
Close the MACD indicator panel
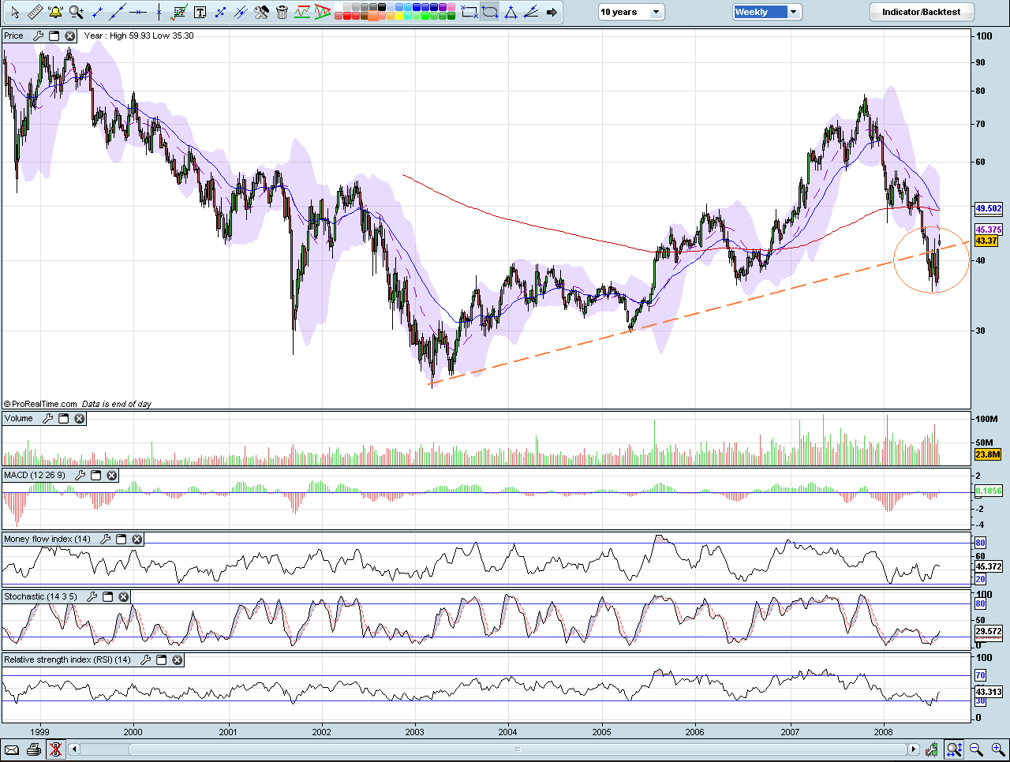[x=112, y=475]
